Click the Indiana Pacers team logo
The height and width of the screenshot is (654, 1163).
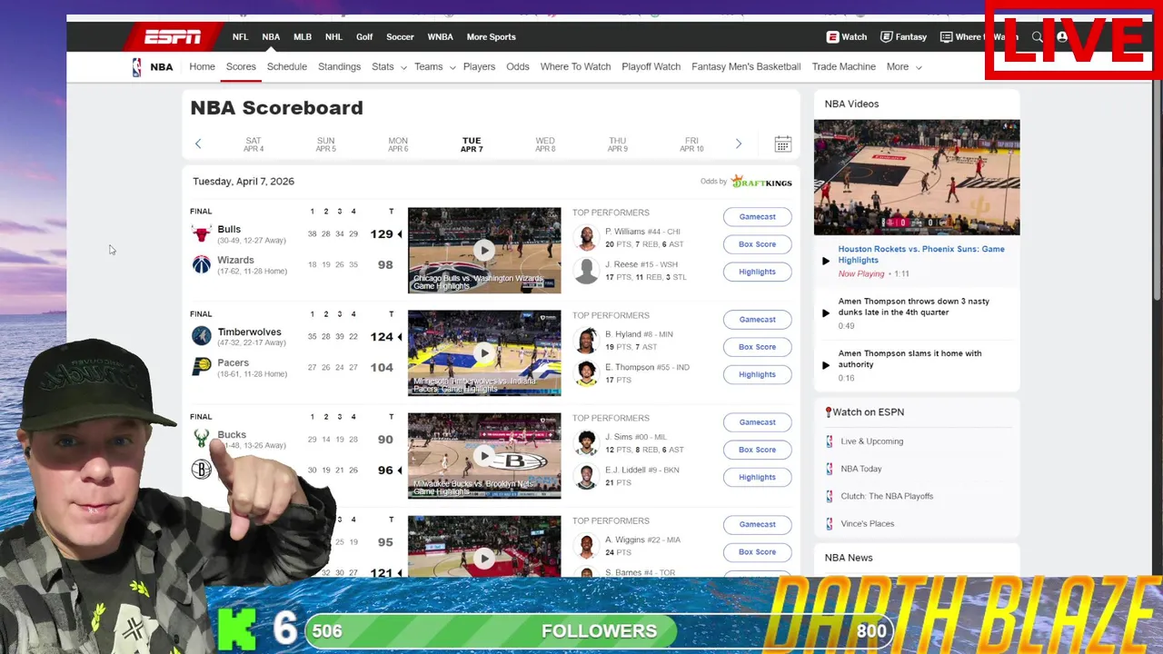[201, 367]
